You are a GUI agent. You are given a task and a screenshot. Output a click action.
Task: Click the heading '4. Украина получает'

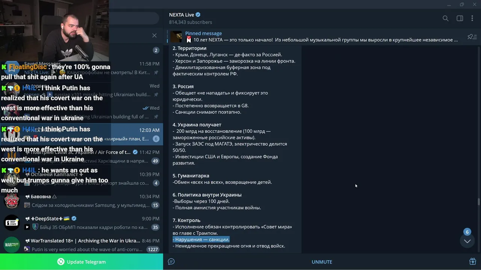click(197, 125)
